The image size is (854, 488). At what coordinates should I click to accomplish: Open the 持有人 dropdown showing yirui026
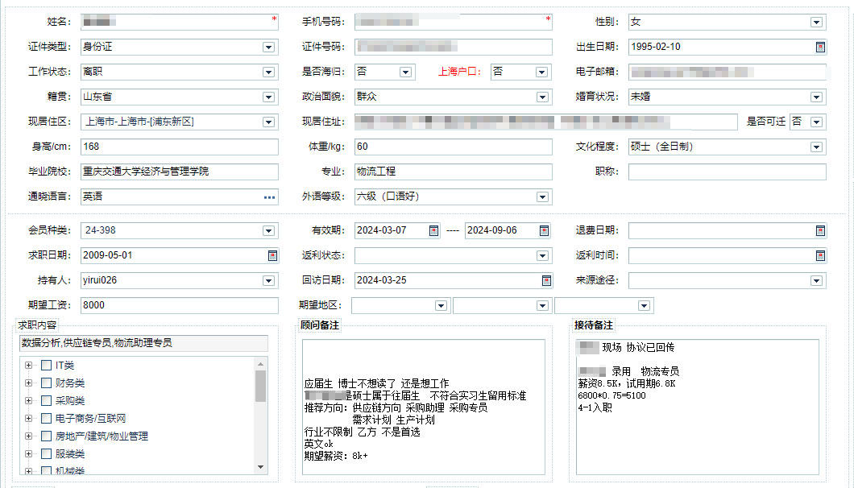pyautogui.click(x=268, y=281)
